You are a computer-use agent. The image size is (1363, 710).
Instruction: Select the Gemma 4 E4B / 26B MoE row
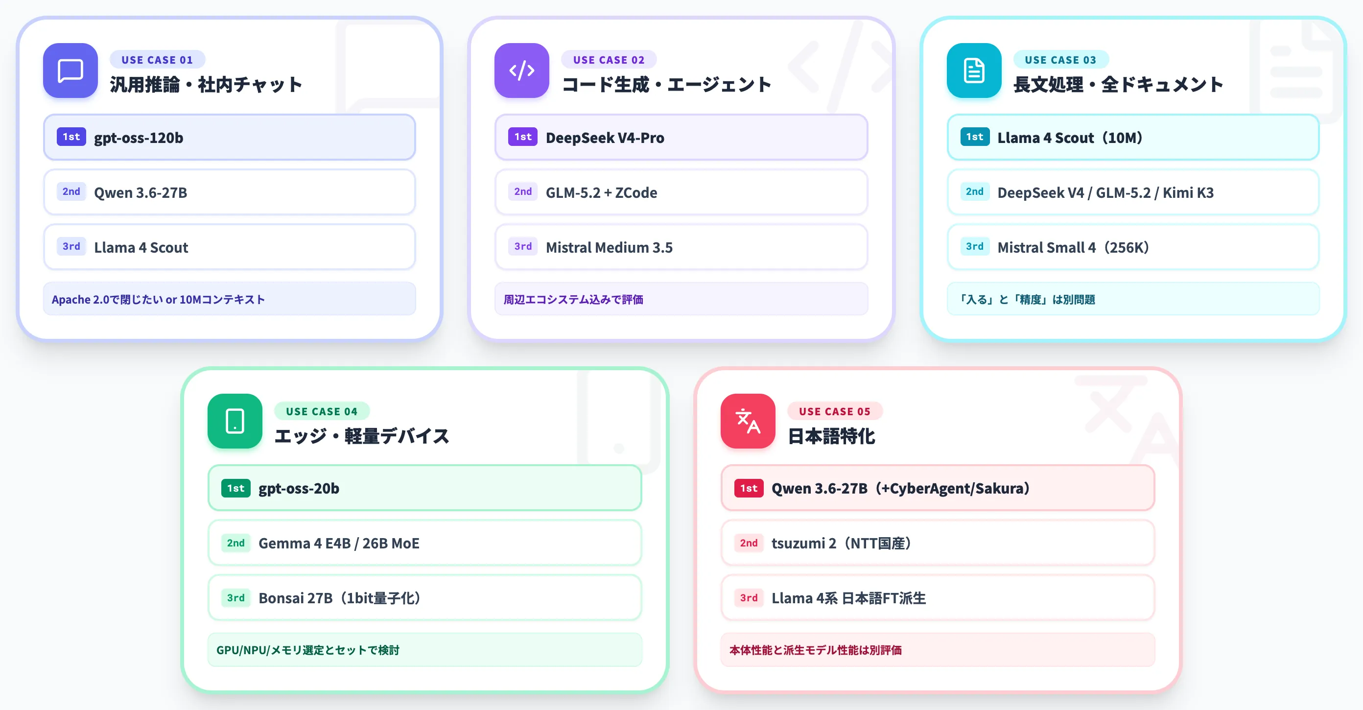[x=425, y=543]
